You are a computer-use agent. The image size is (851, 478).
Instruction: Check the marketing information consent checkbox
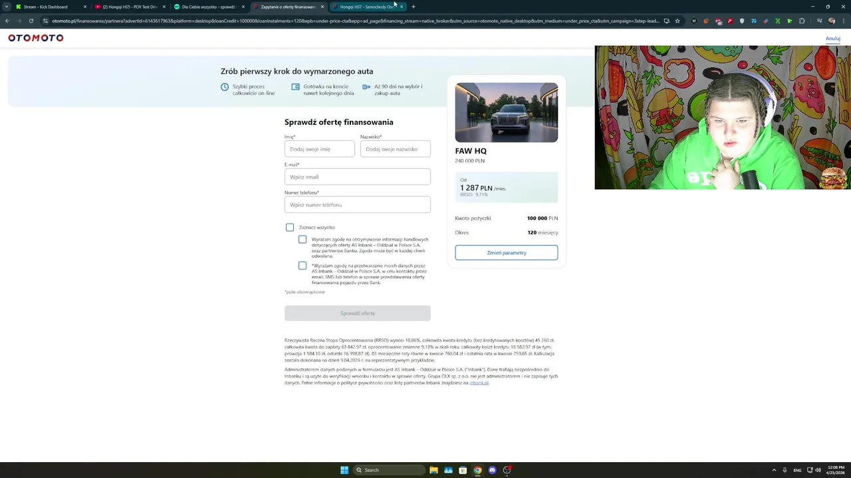303,239
